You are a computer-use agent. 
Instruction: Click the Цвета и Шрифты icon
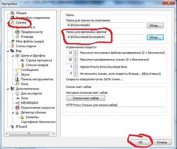pos(18,55)
